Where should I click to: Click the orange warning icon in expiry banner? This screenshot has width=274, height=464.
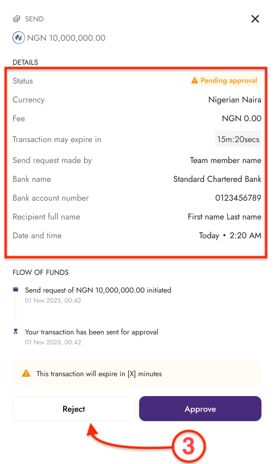[26, 374]
